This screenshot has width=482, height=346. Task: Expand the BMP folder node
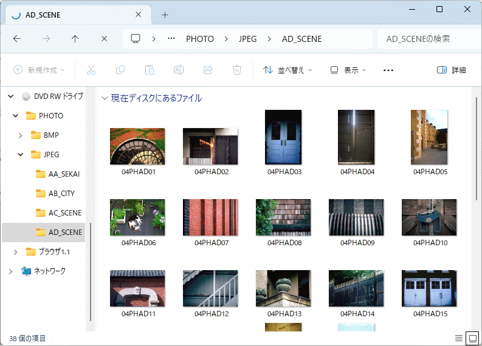tap(20, 135)
